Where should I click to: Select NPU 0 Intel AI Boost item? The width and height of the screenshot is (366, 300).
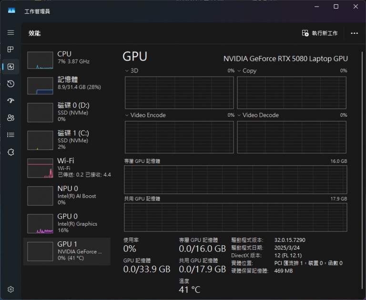pos(67,196)
